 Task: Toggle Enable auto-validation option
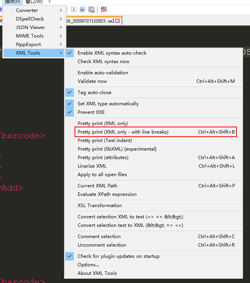click(153, 72)
